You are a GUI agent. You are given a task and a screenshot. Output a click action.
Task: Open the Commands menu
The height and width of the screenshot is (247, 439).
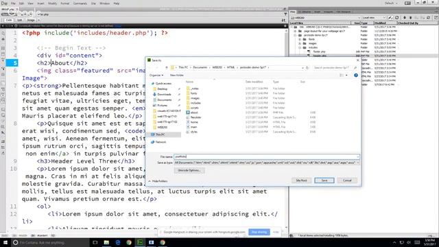coord(80,3)
